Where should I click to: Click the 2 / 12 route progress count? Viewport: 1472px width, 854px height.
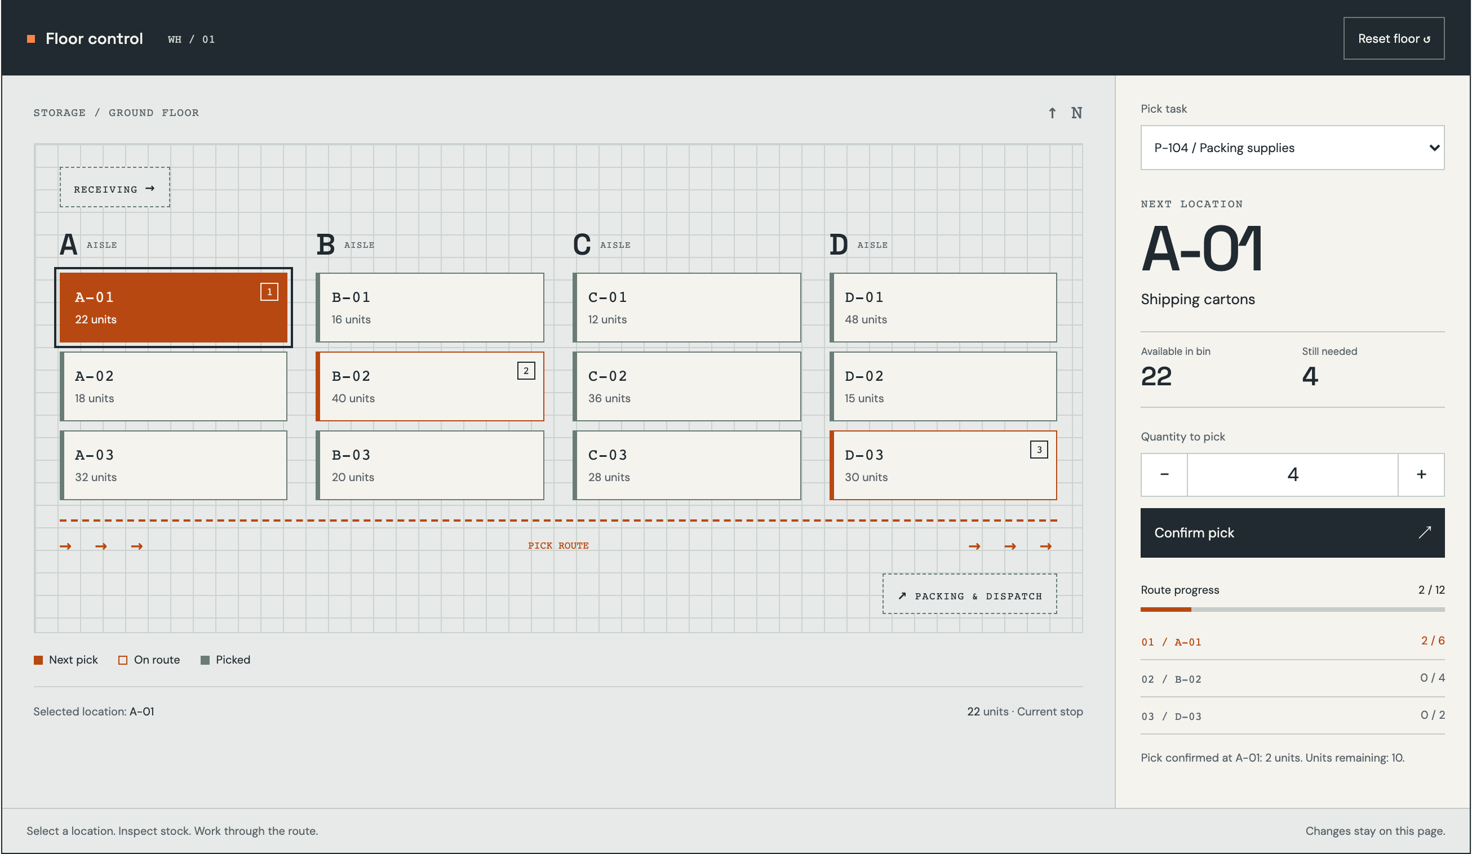tap(1431, 590)
